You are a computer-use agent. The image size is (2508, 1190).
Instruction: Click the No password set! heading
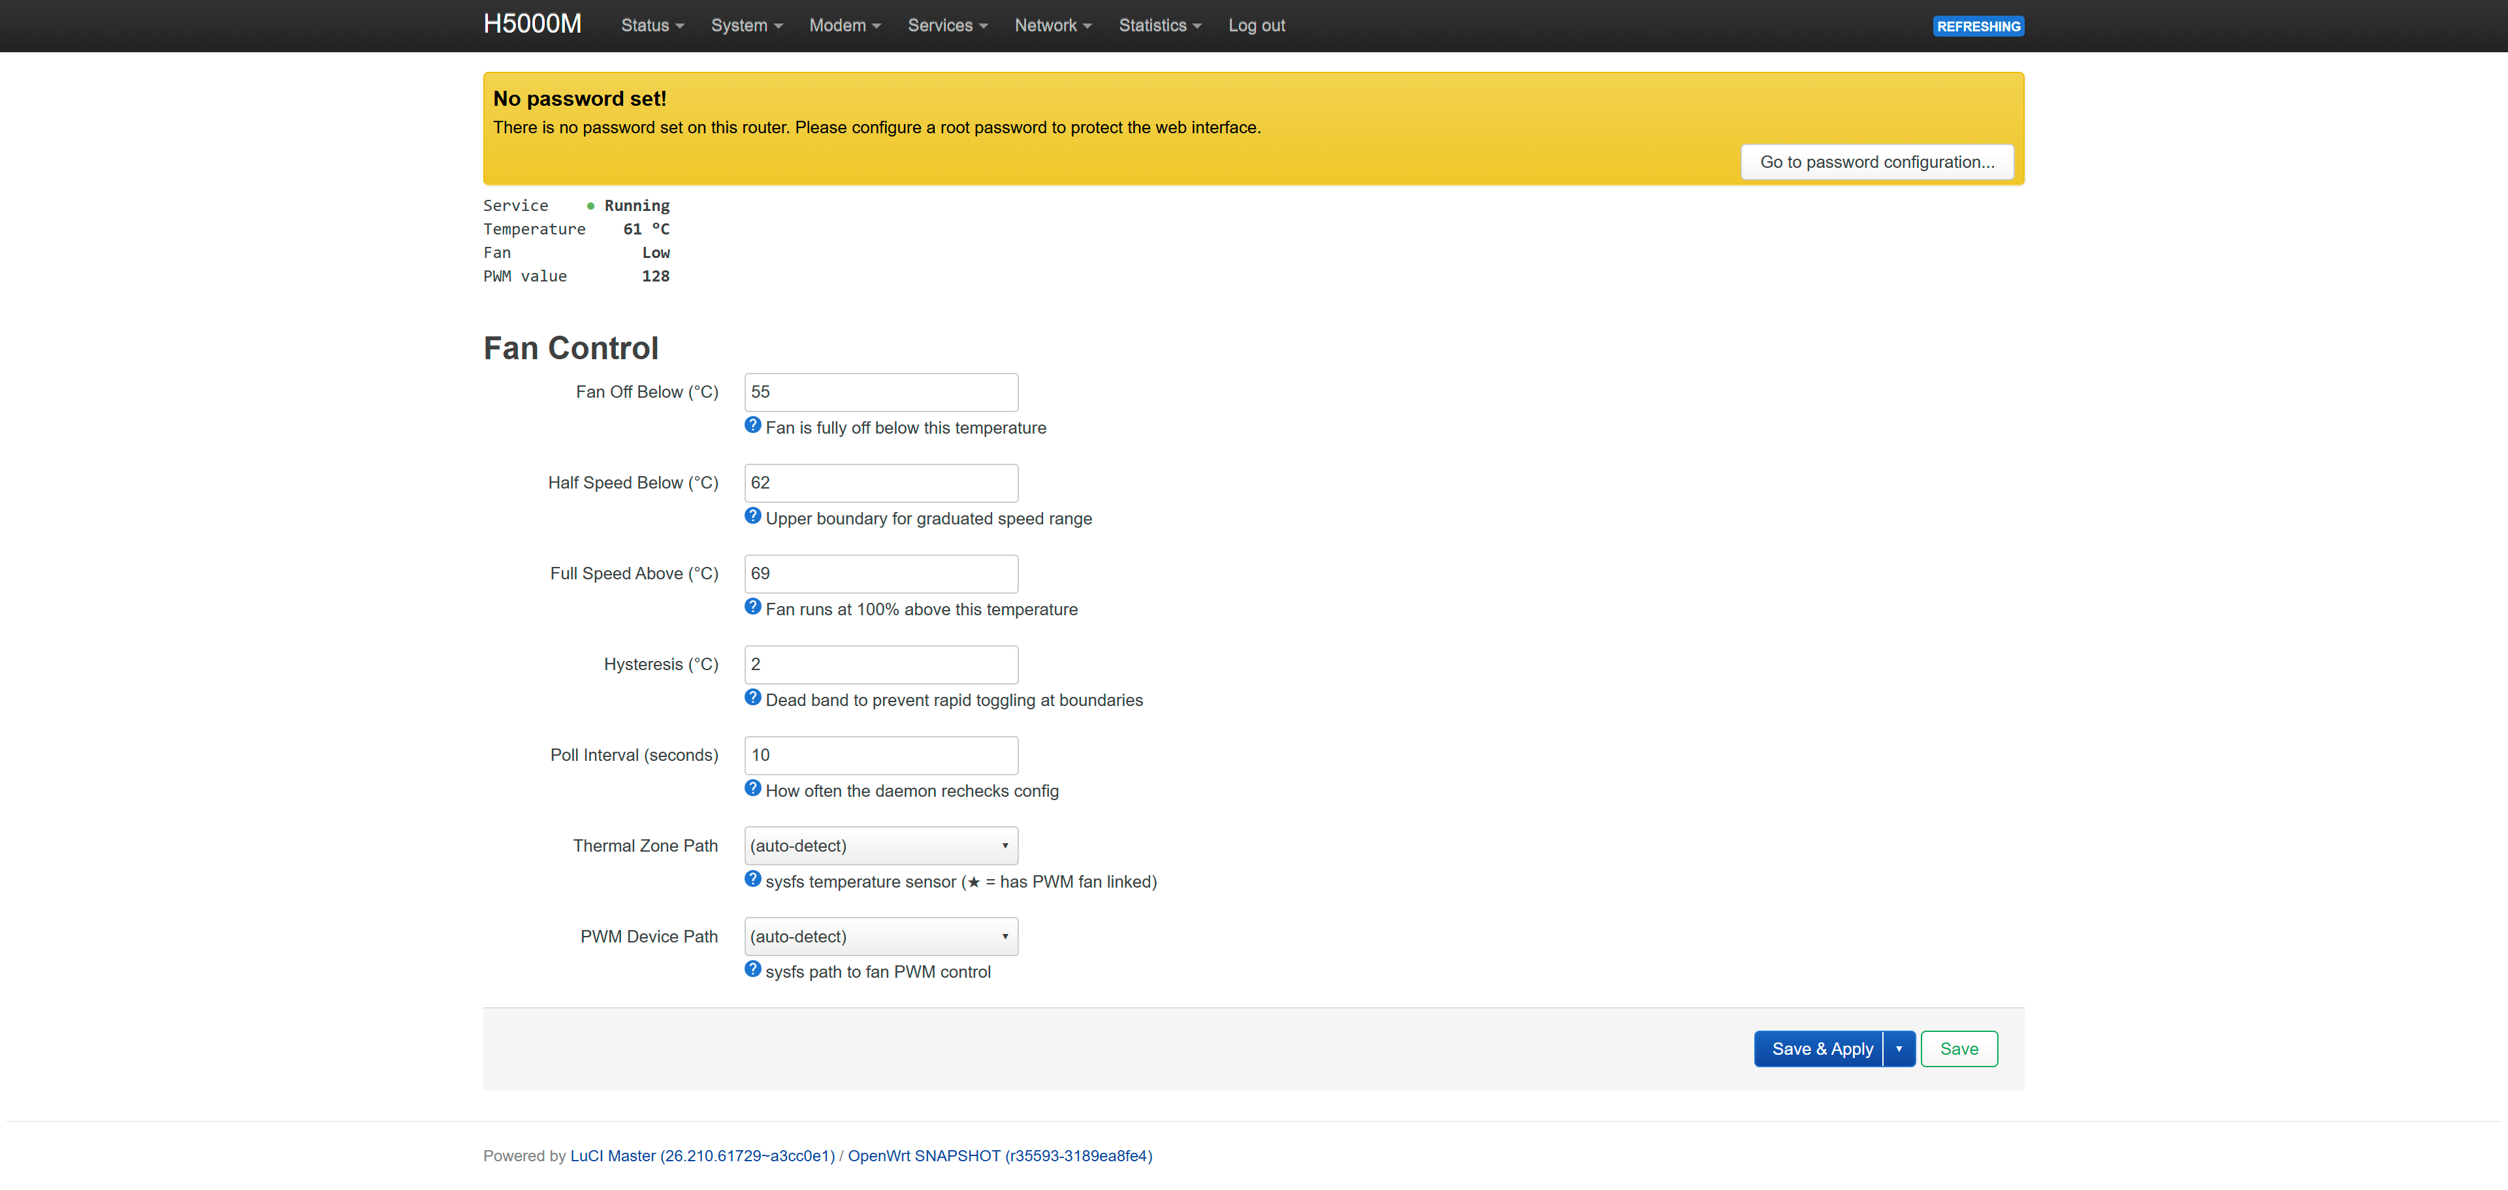click(x=579, y=99)
